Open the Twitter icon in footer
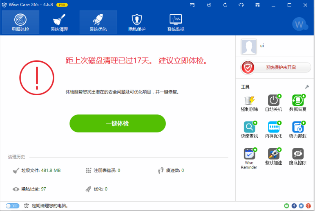Screen dimensions: 315x211 (x=301, y=206)
